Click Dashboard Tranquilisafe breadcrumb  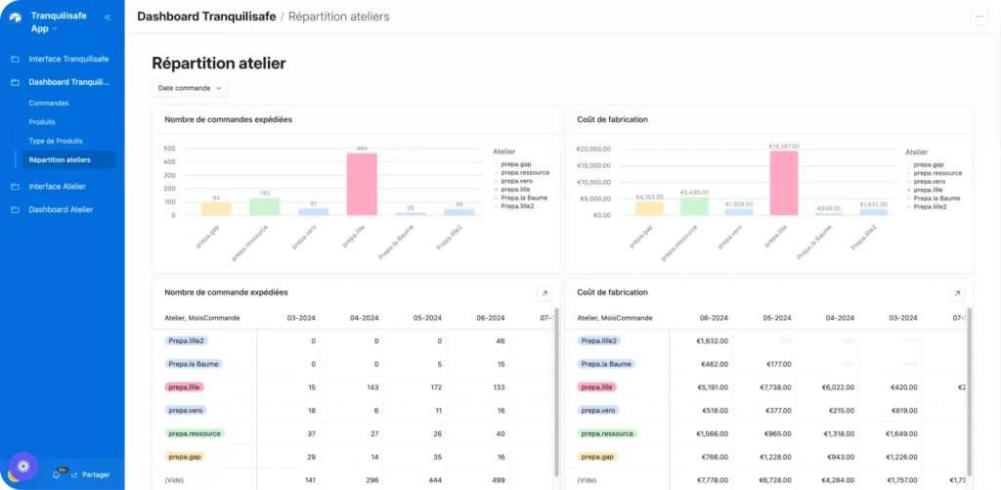point(206,17)
